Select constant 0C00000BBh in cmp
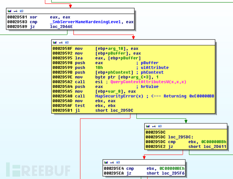Viewport: 233px width, 179px height. click(214, 142)
